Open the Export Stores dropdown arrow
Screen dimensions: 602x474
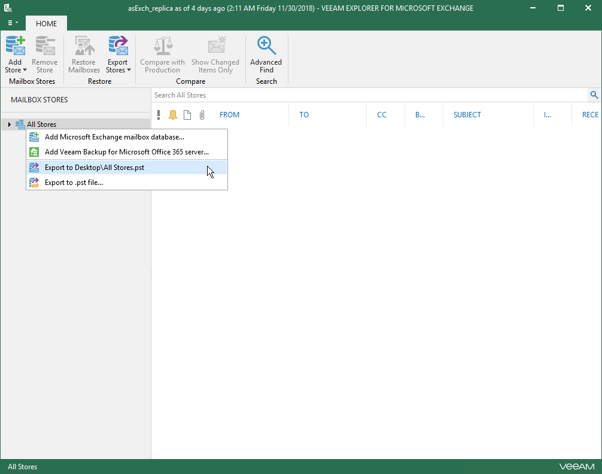[129, 70]
